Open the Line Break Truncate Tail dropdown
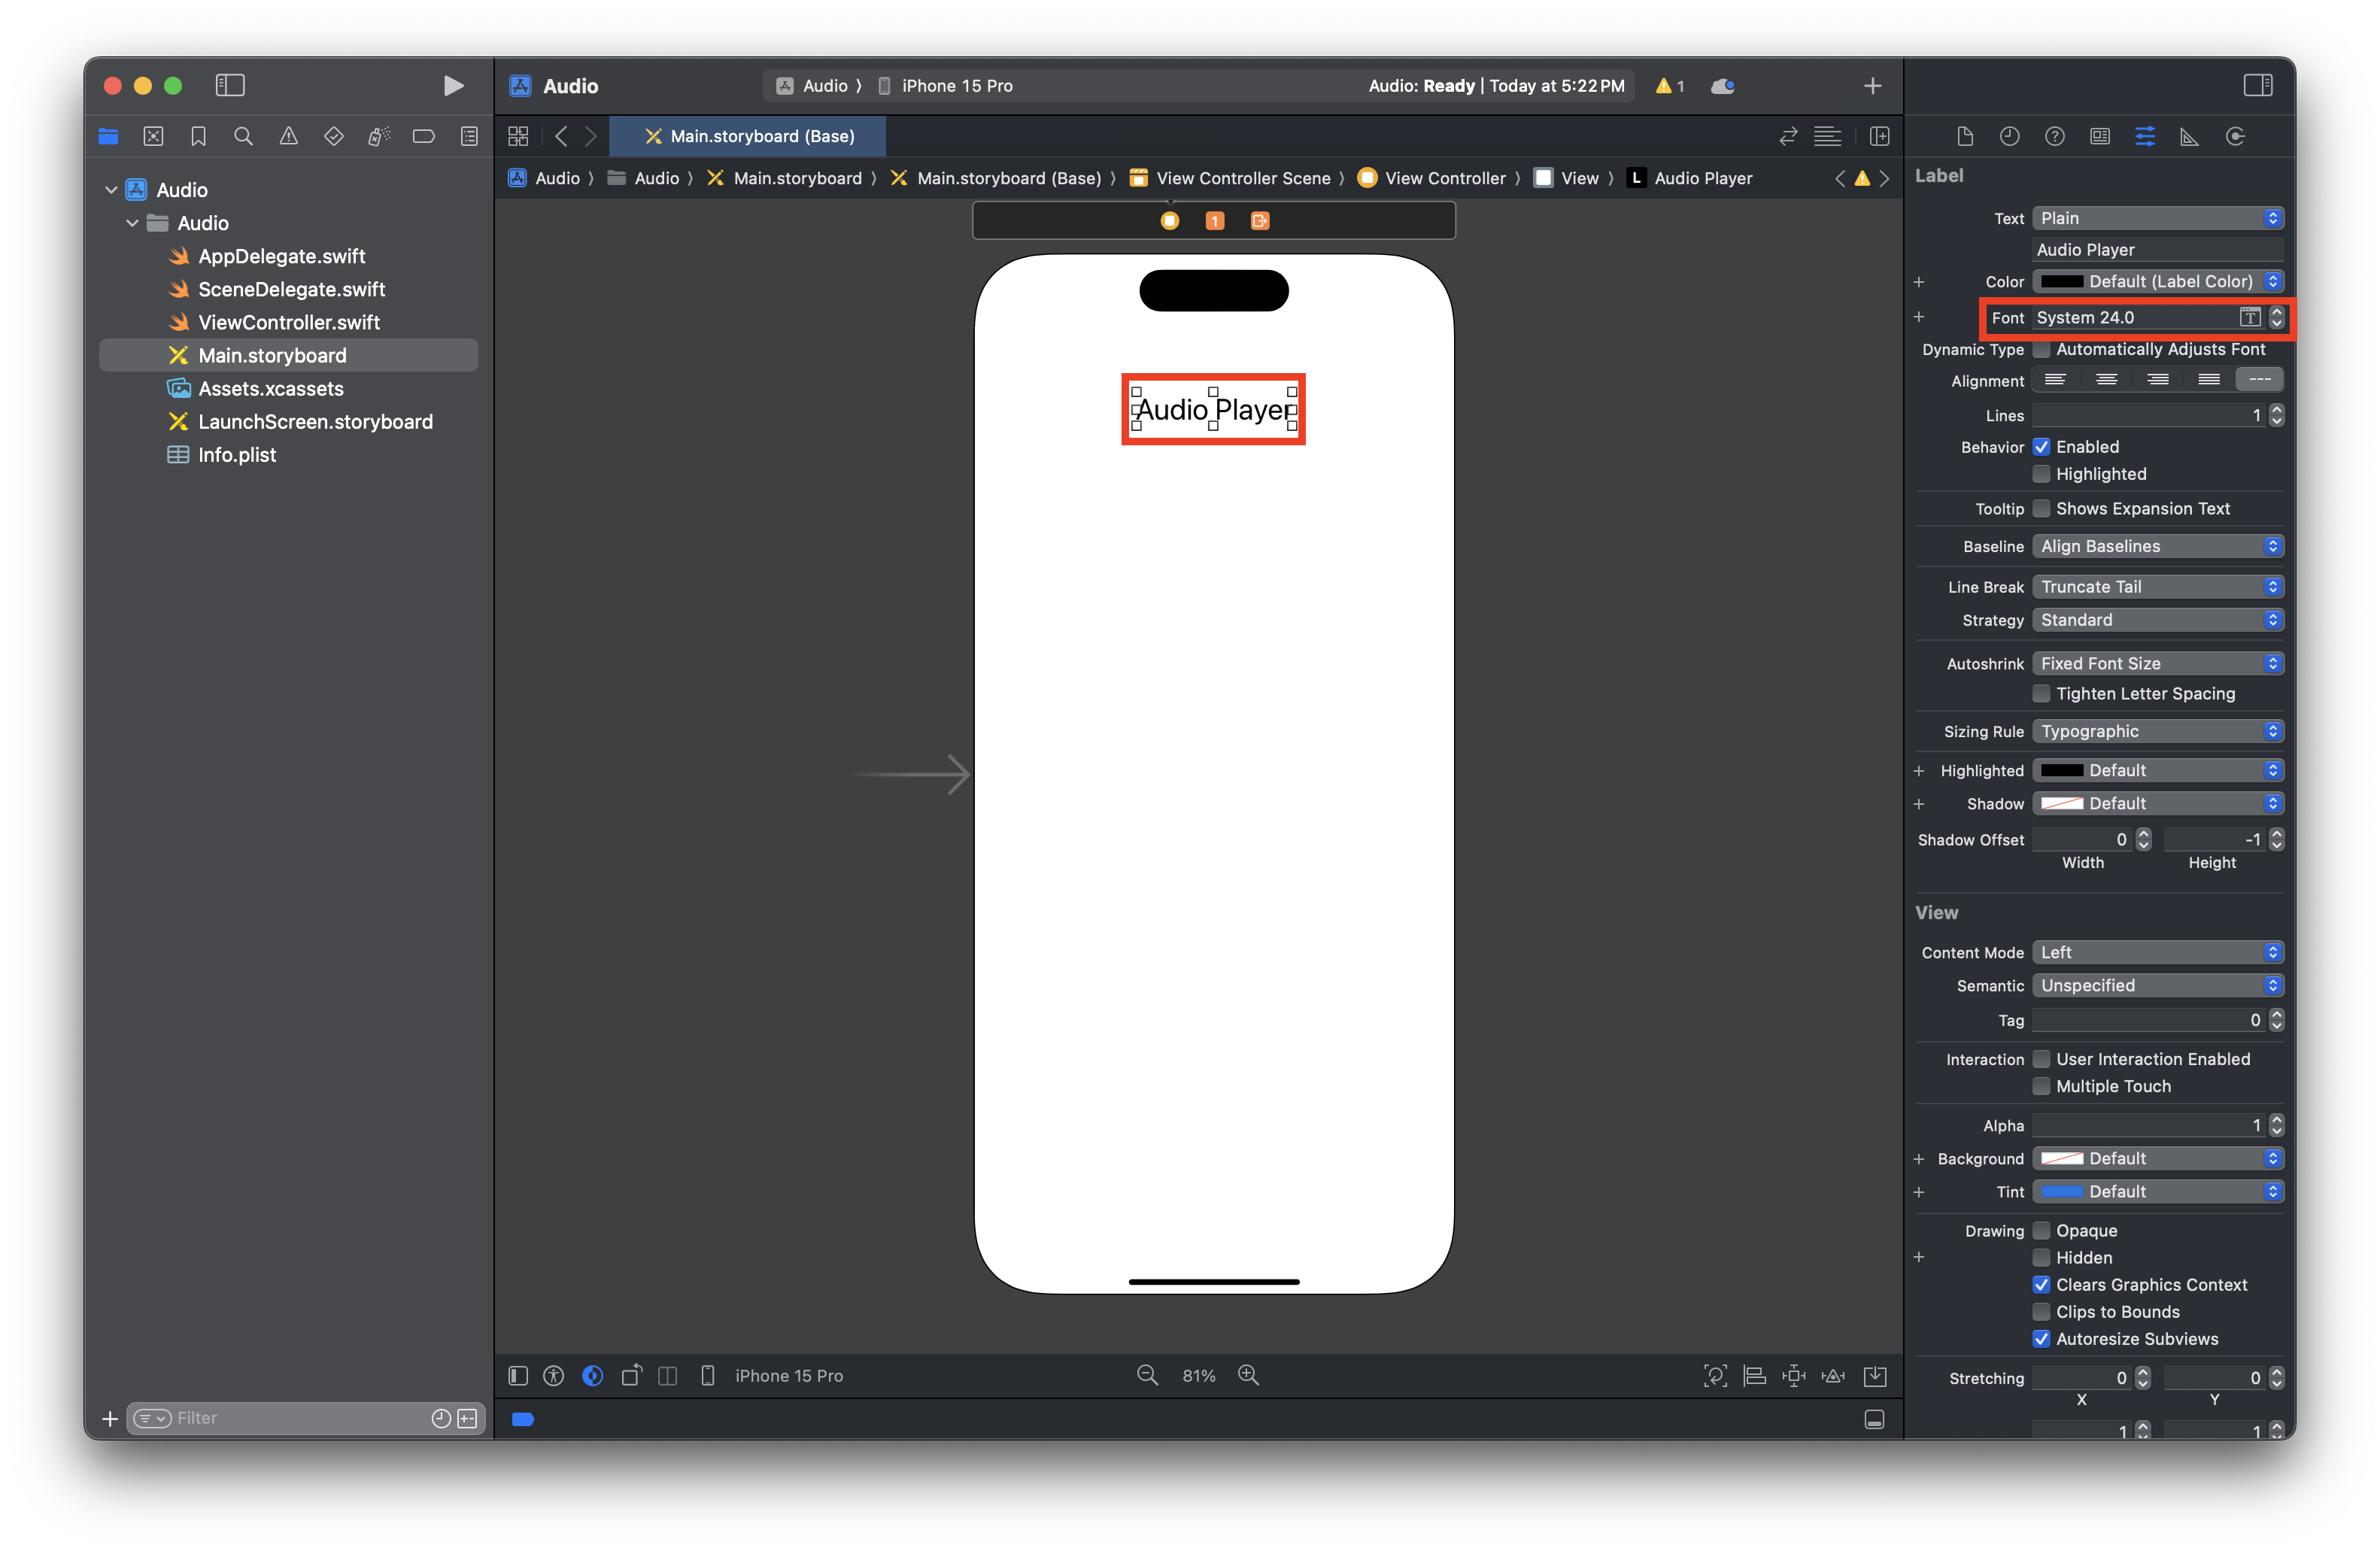The image size is (2380, 1551). click(2157, 587)
